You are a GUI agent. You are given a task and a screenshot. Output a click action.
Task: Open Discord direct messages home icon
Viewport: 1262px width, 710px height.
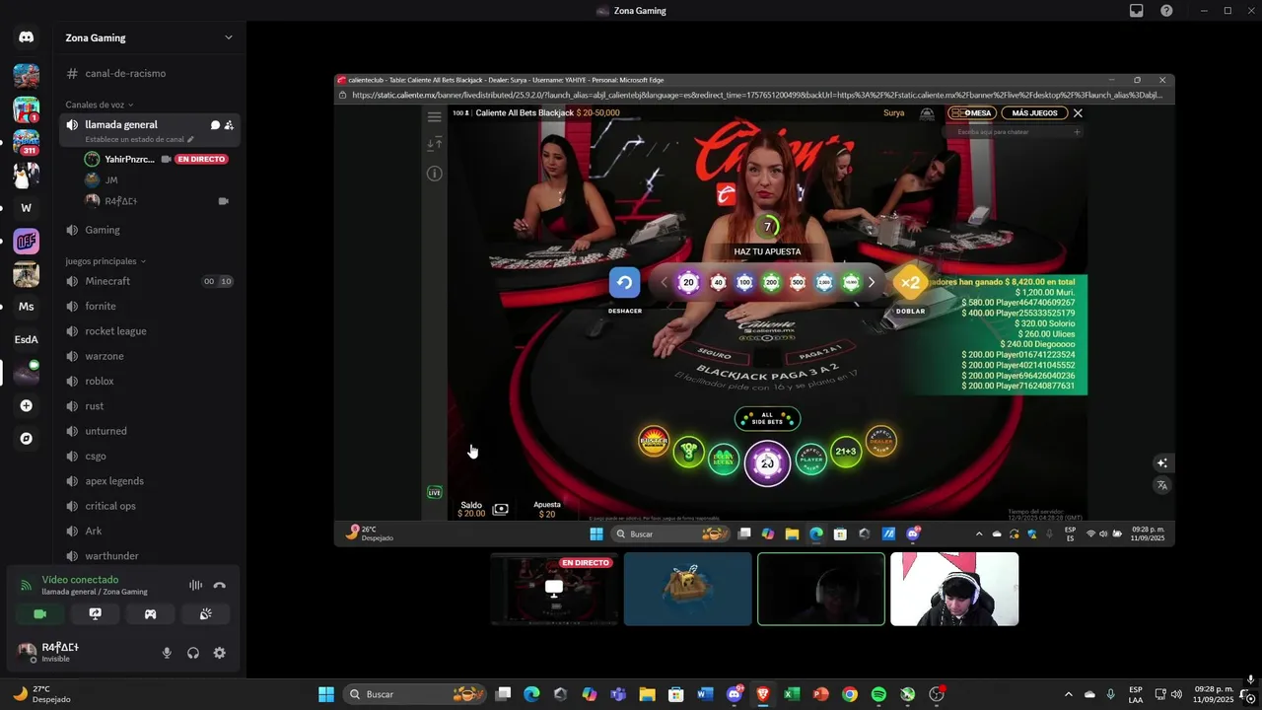click(27, 37)
